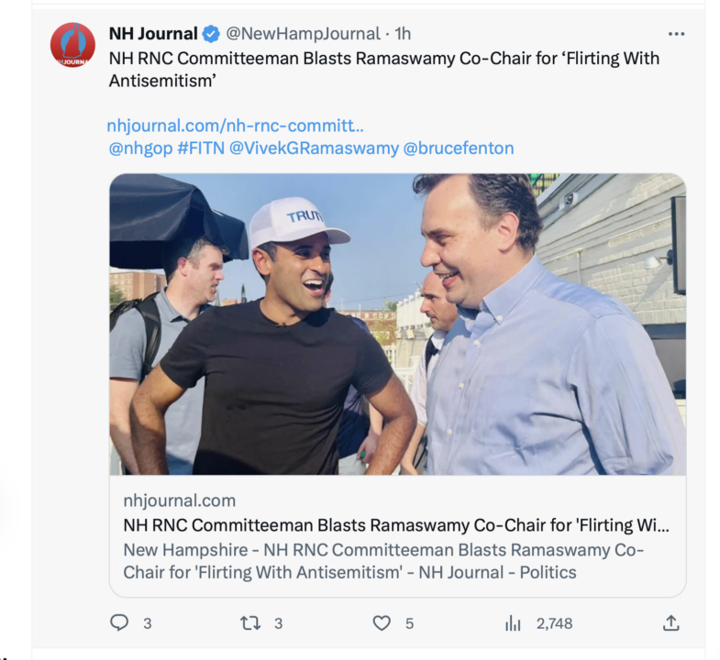Open the @nhgop mention

coord(140,148)
